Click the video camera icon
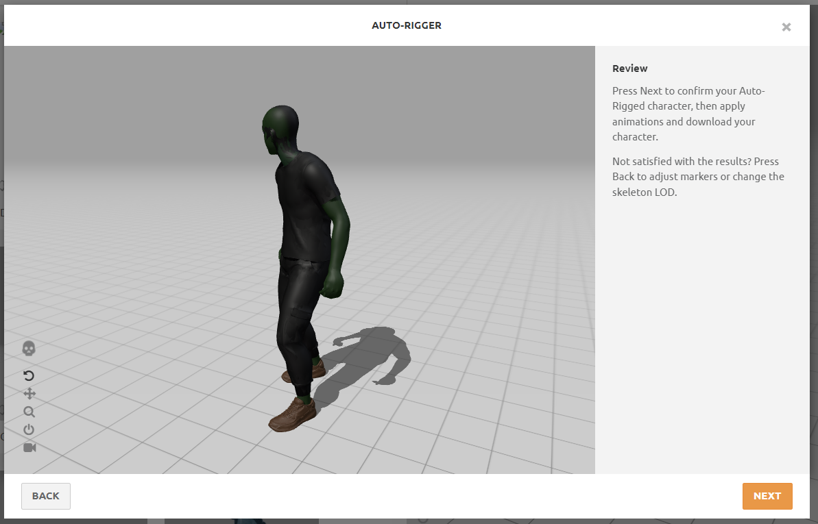 click(x=29, y=447)
